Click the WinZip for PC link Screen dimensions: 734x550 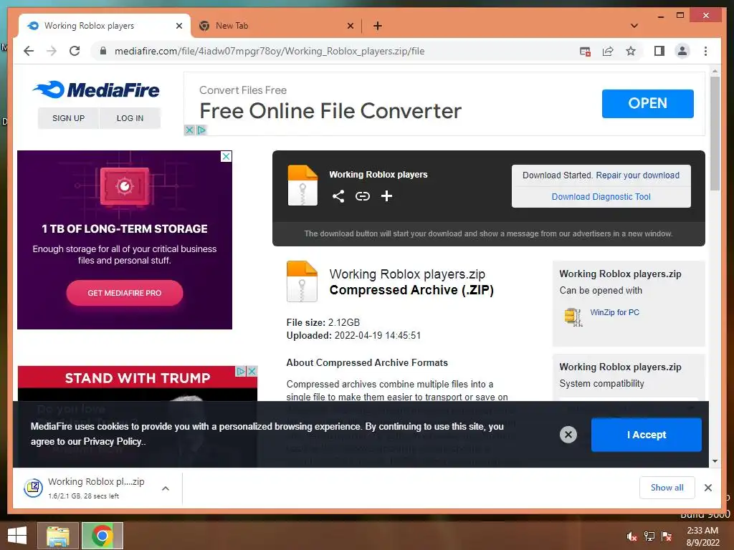614,312
